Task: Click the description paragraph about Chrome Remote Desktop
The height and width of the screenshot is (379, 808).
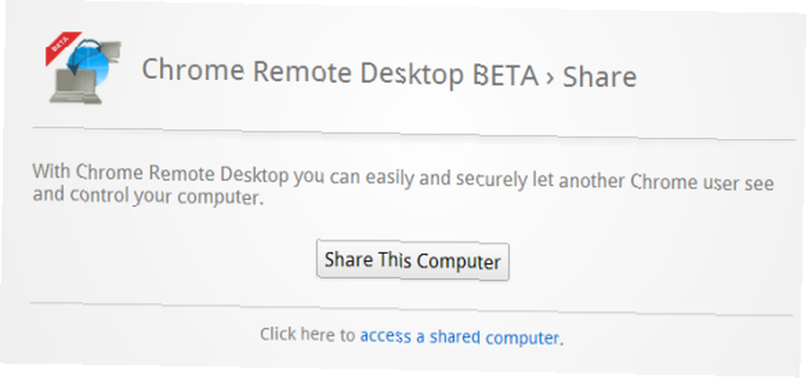Action: point(402,185)
